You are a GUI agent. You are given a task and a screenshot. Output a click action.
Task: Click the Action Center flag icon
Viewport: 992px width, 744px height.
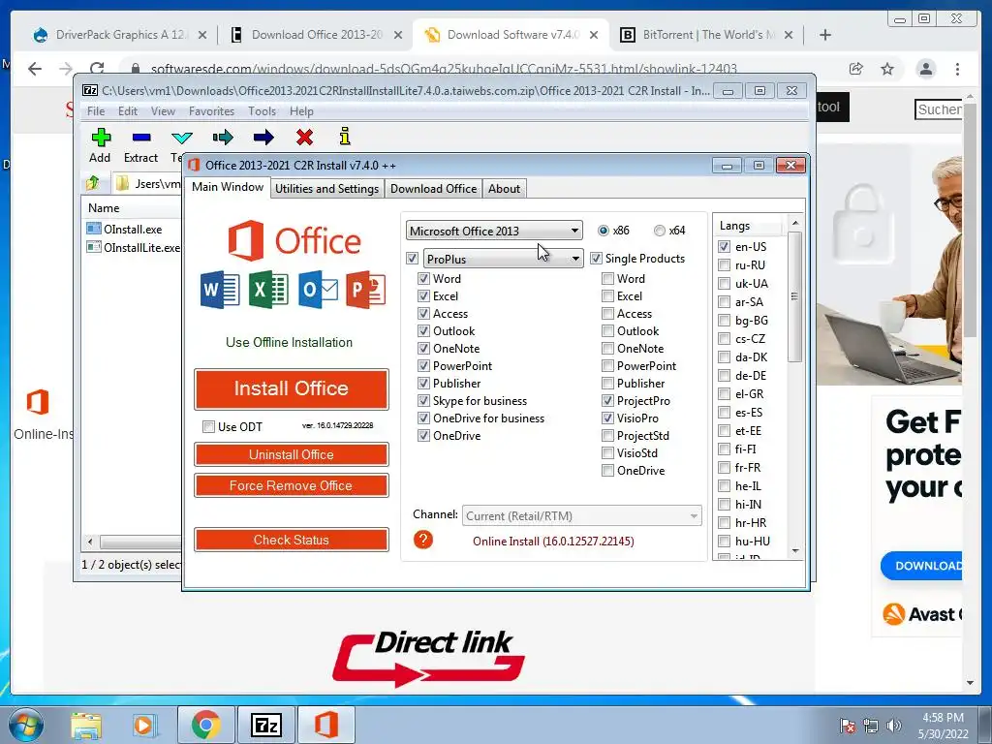(847, 726)
